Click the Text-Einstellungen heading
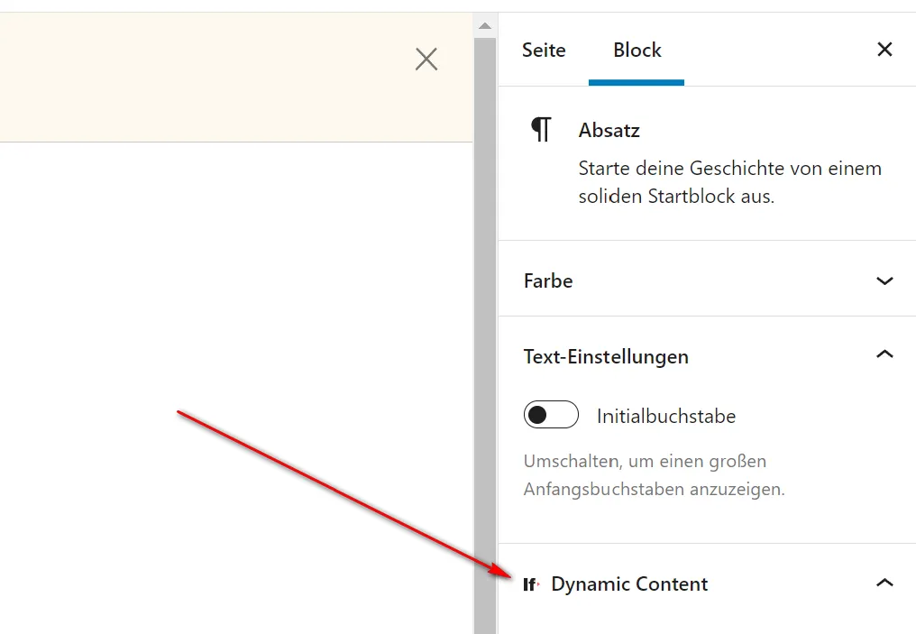916x634 pixels. coord(606,356)
